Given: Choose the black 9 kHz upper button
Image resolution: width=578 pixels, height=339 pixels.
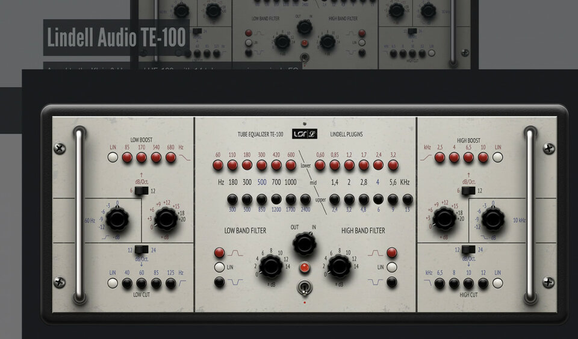Looking at the screenshot, I should [393, 199].
